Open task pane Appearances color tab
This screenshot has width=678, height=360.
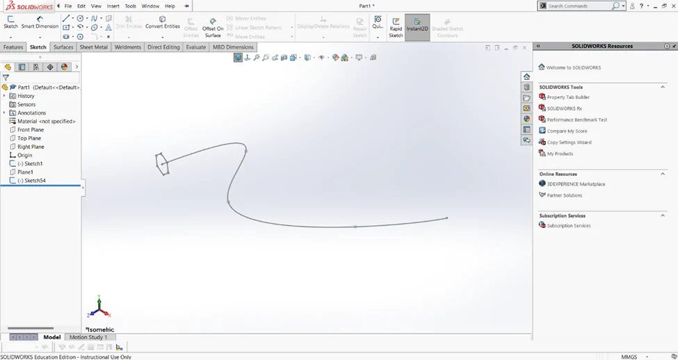click(526, 119)
